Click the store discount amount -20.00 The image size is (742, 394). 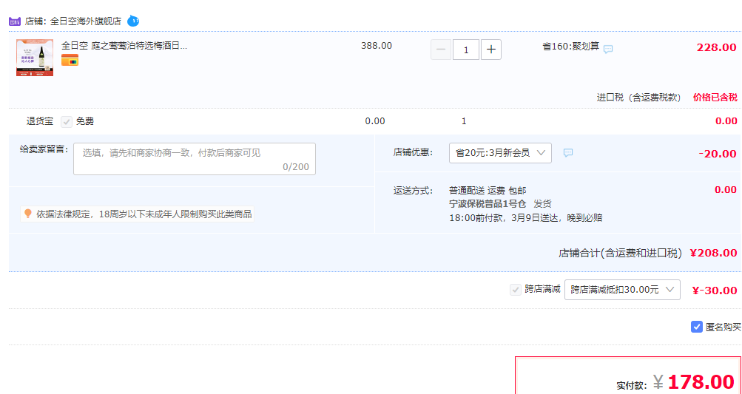pos(718,154)
